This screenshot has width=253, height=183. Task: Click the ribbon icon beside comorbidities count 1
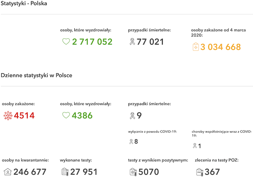[x=195, y=146]
